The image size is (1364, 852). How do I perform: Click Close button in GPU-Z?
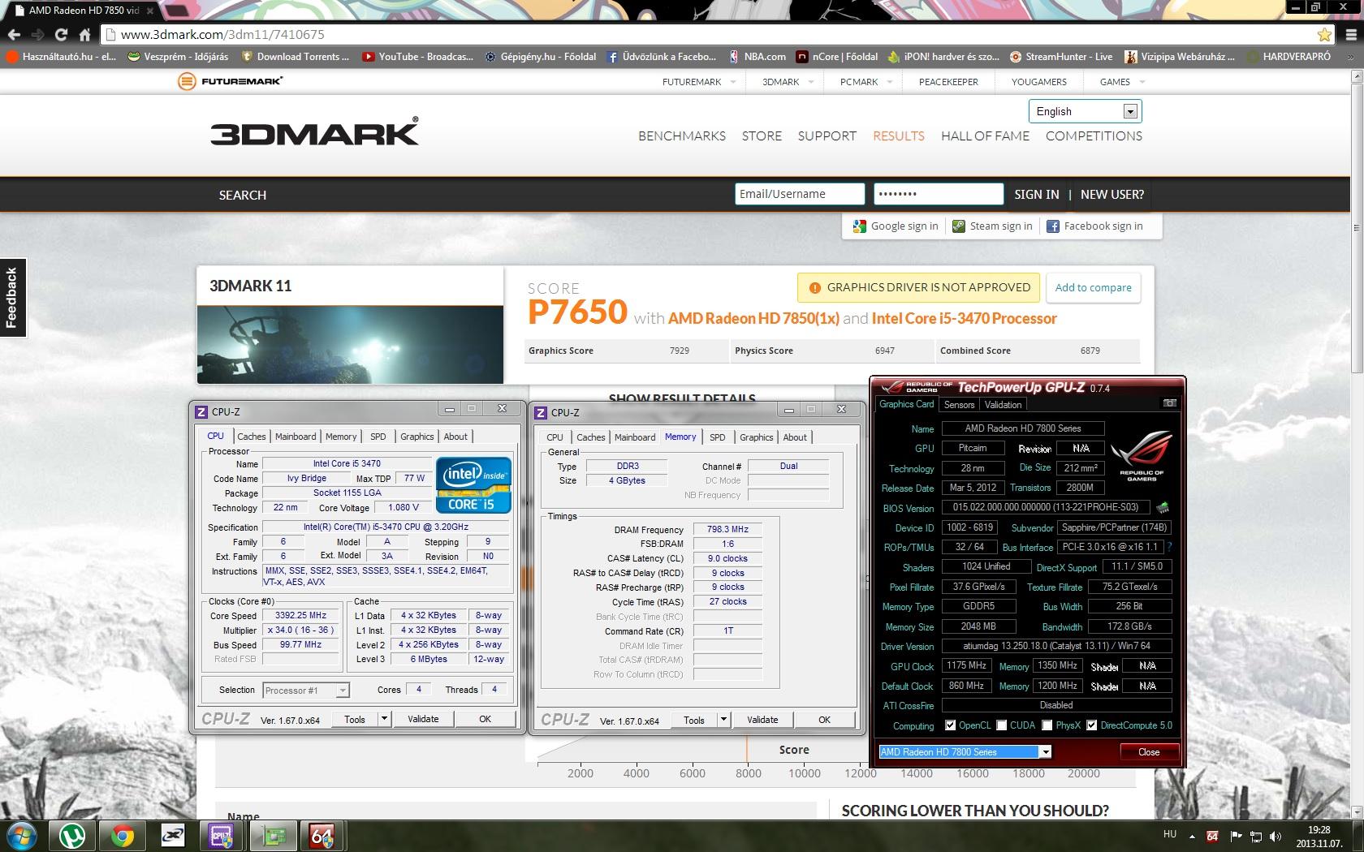pos(1149,752)
